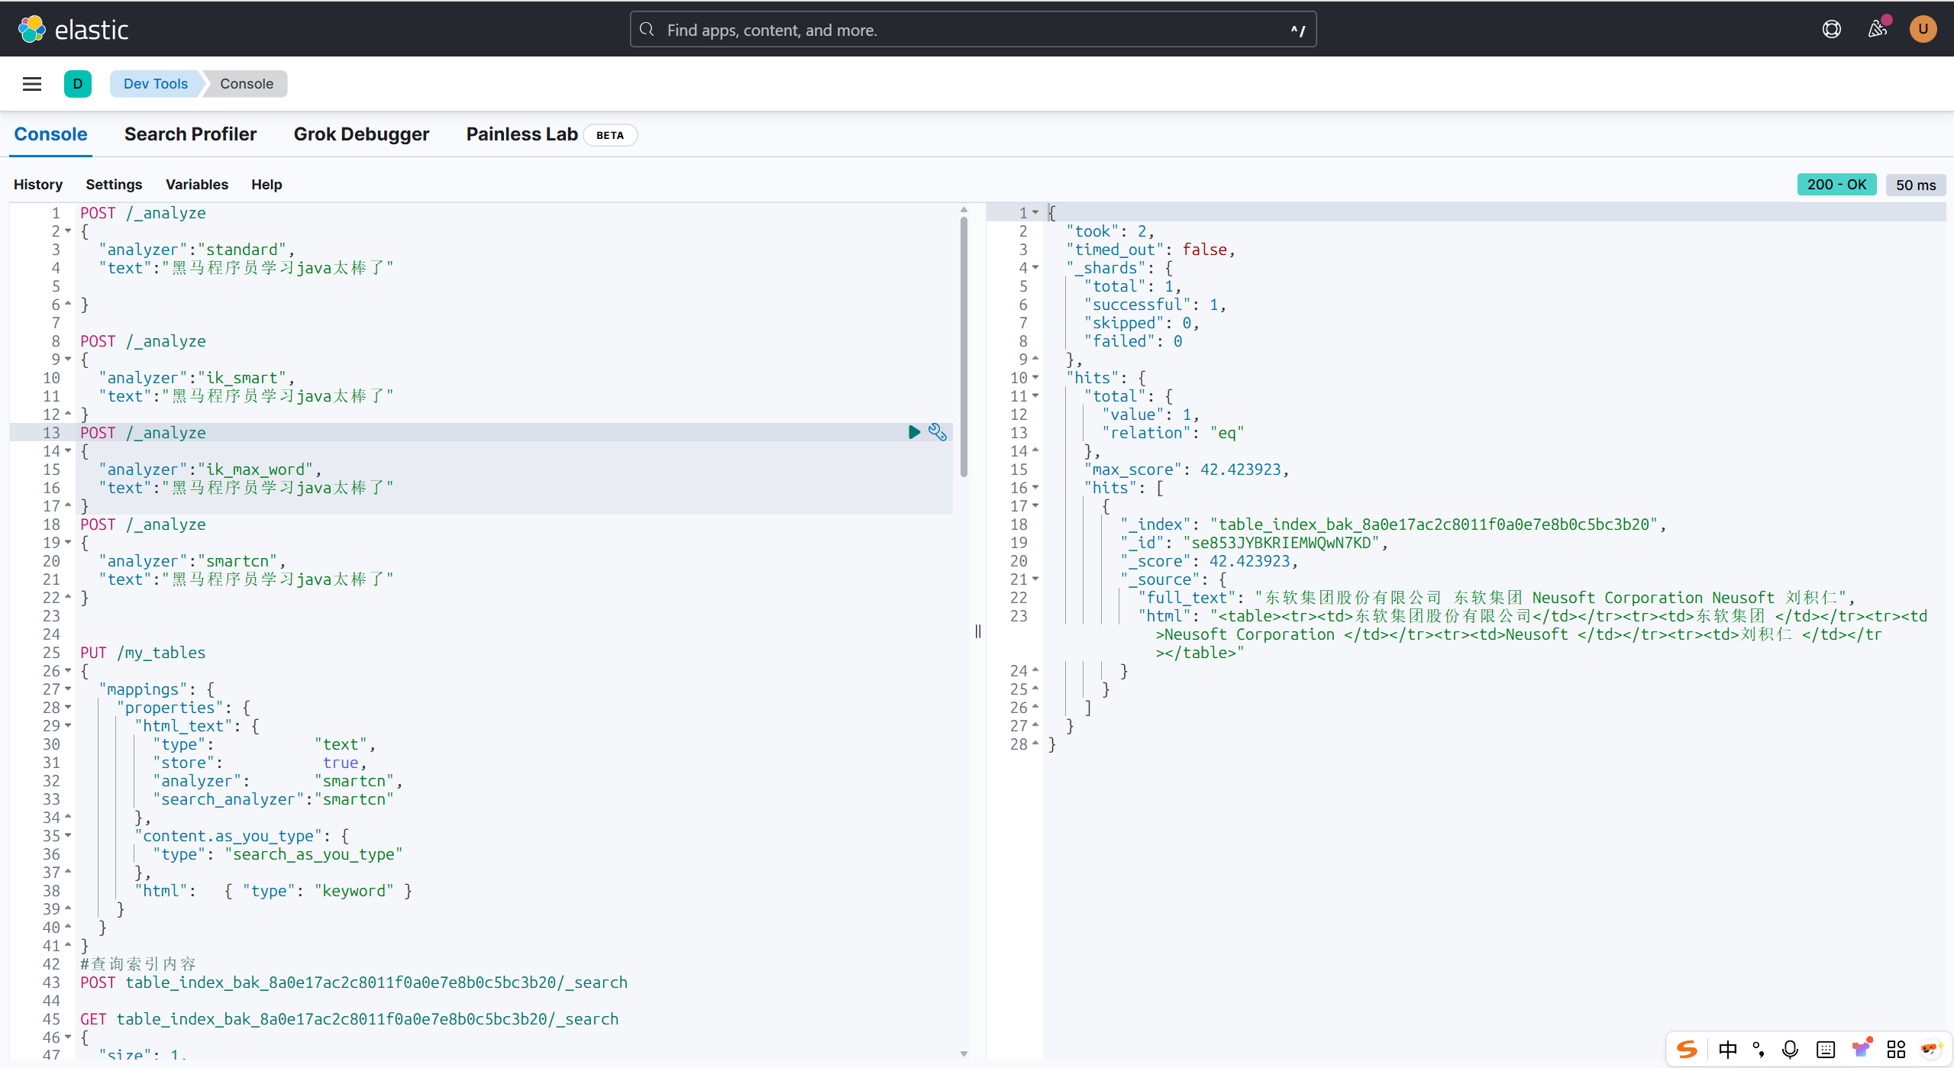Open the hamburger navigation menu
Image resolution: width=1954 pixels, height=1068 pixels.
point(32,84)
